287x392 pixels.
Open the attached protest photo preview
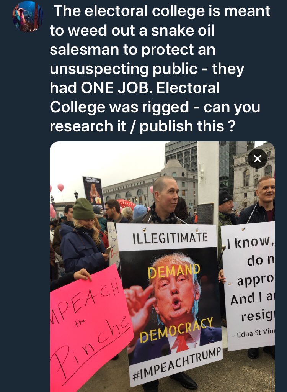click(162, 267)
